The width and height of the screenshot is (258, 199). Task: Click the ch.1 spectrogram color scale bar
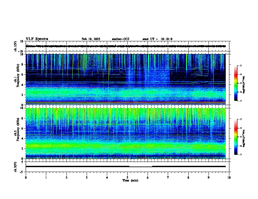pyautogui.click(x=236, y=83)
